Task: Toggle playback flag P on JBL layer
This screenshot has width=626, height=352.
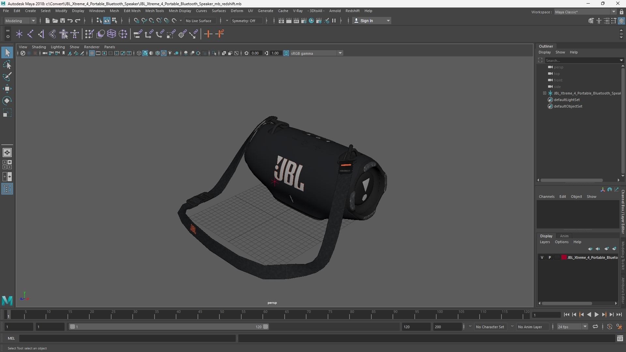Action: pos(550,257)
